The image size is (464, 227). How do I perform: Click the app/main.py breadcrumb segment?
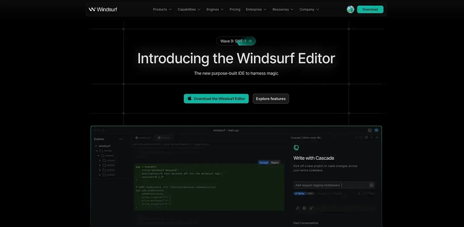[x=202, y=145]
